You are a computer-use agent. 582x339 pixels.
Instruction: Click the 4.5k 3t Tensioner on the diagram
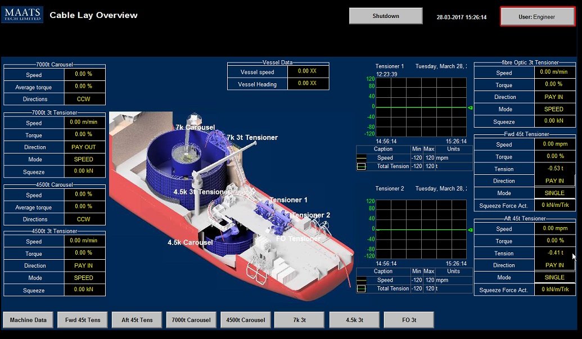tap(201, 192)
